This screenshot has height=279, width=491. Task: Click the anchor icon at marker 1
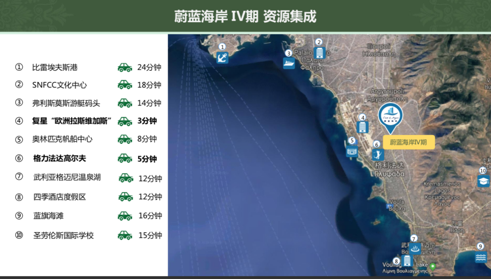pos(222,58)
